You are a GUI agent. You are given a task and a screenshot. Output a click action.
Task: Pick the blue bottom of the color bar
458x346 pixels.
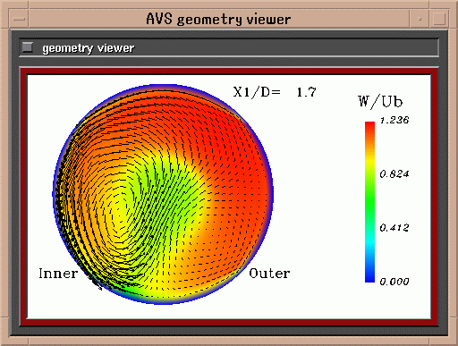pyautogui.click(x=369, y=273)
